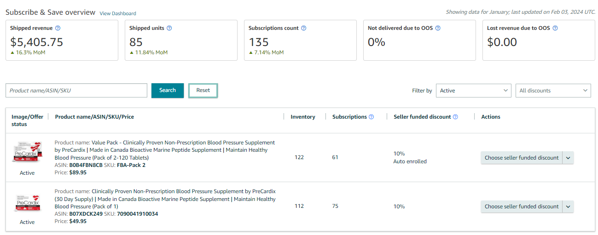
Task: Click the Search button
Action: tap(168, 90)
